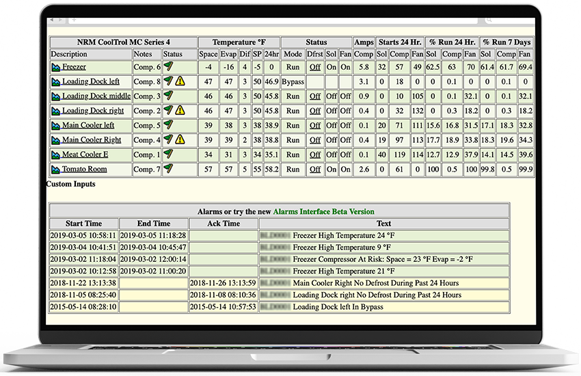Open the Freezer row graph icon
Screen dimensions: 581x376
55,68
